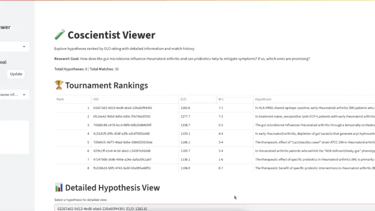Viewport: 375px width, 211px height.
Task: Click hypothesis cell mentioning 'Lactobacillus casei' strain
Action: coord(314,142)
